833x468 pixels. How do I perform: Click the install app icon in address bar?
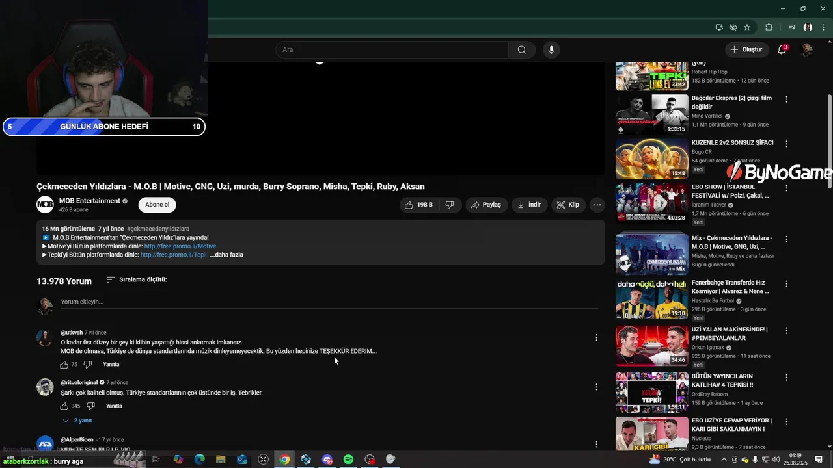click(719, 27)
